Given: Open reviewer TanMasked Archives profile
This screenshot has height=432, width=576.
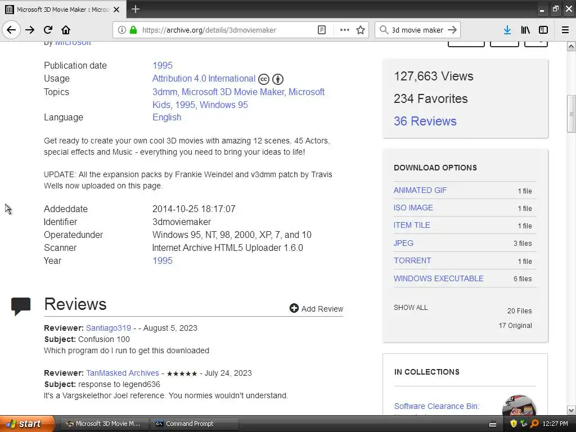Looking at the screenshot, I should coord(123,373).
